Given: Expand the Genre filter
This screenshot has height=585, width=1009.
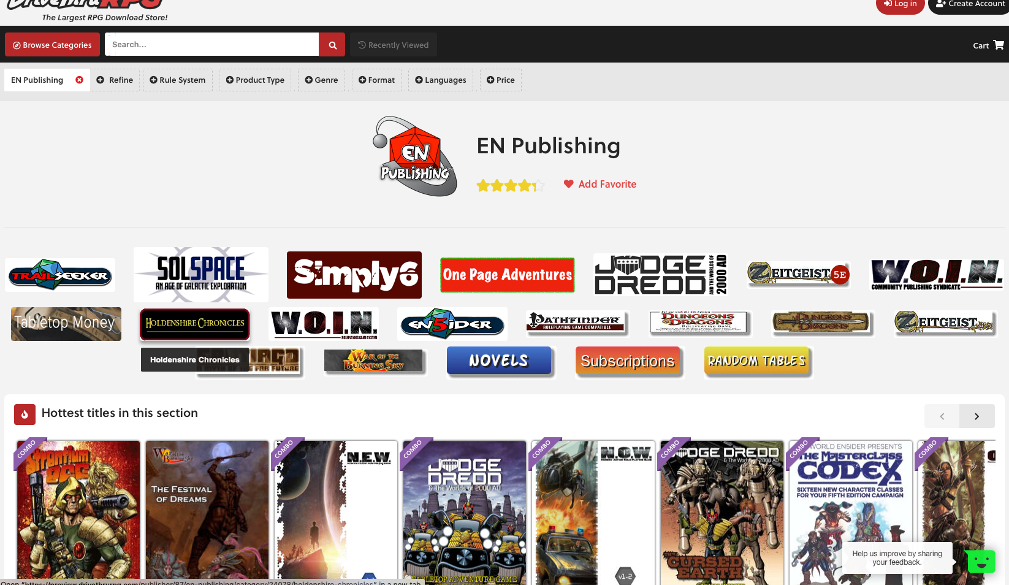Looking at the screenshot, I should 321,80.
